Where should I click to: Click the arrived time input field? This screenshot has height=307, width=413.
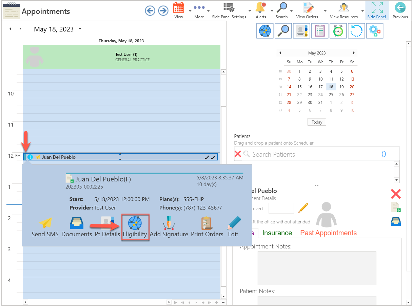(281, 208)
